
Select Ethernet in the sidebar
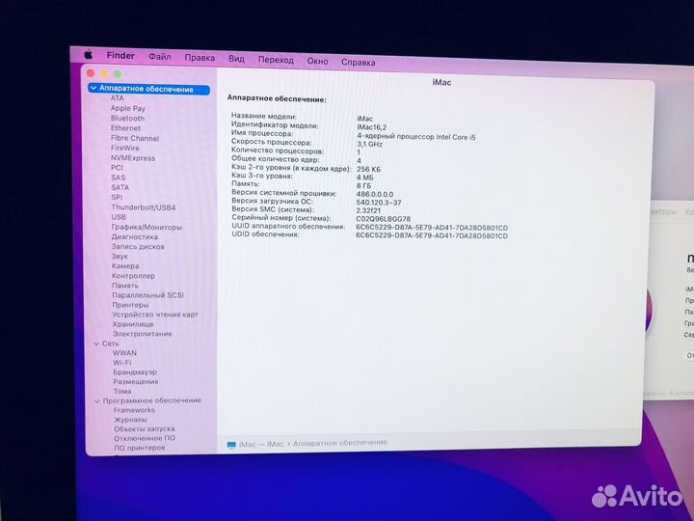[x=125, y=128]
